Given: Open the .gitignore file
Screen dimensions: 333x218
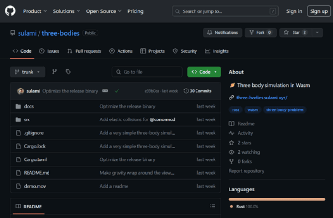Looking at the screenshot, I should 34,133.
